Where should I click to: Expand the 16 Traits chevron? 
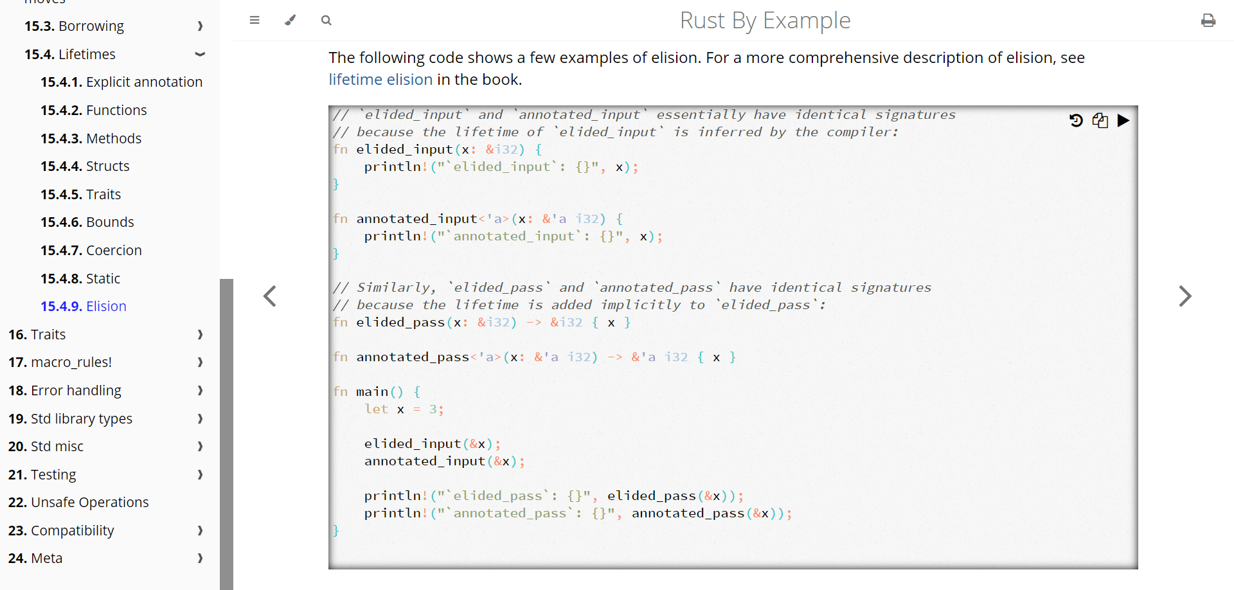coord(200,334)
